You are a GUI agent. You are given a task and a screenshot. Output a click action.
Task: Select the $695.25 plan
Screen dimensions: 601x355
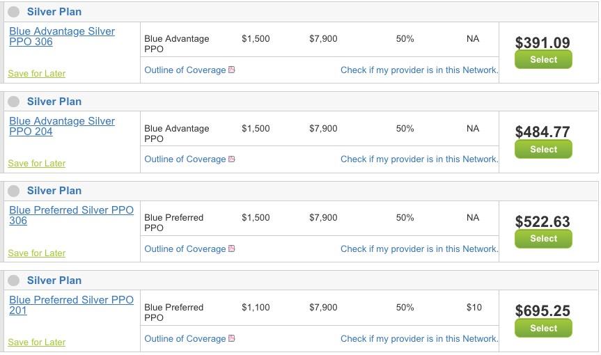point(543,328)
